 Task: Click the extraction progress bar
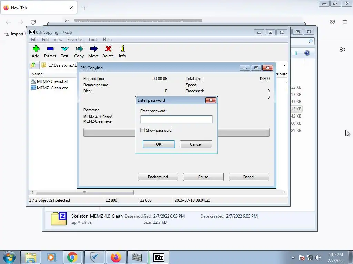tap(176, 132)
